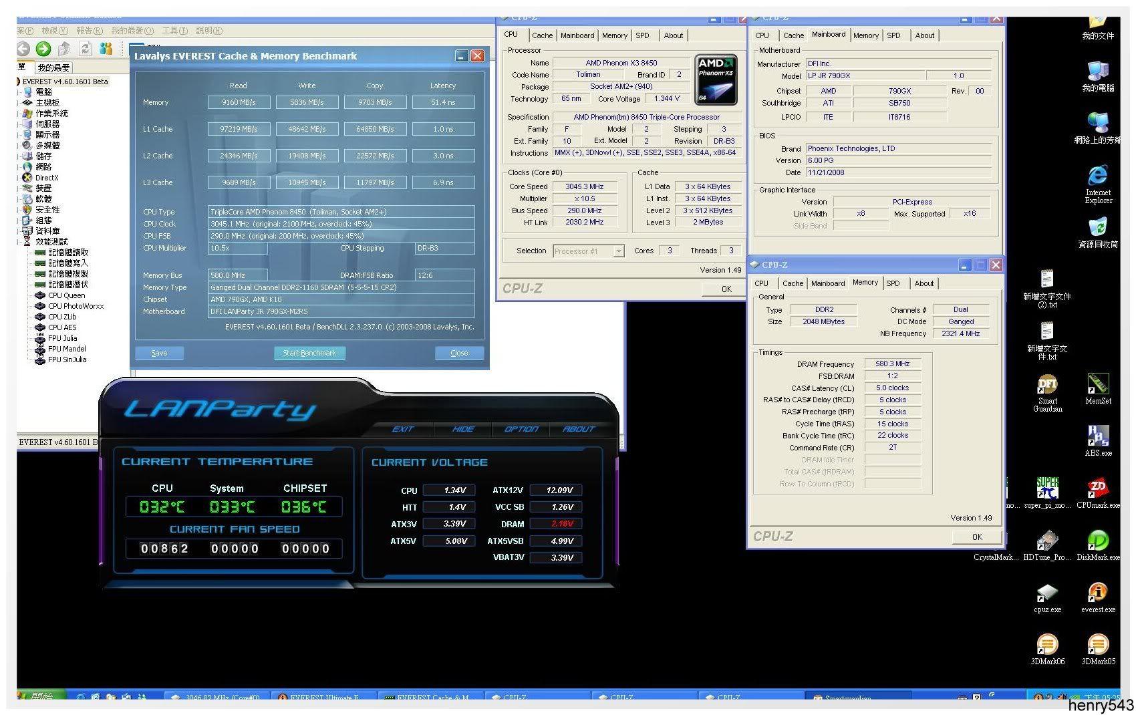Select the CPUmark.exe desktop icon
The height and width of the screenshot is (715, 1136).
click(1098, 493)
